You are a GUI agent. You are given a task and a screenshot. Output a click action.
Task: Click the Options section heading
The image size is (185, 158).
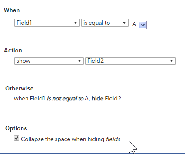[x=16, y=128]
